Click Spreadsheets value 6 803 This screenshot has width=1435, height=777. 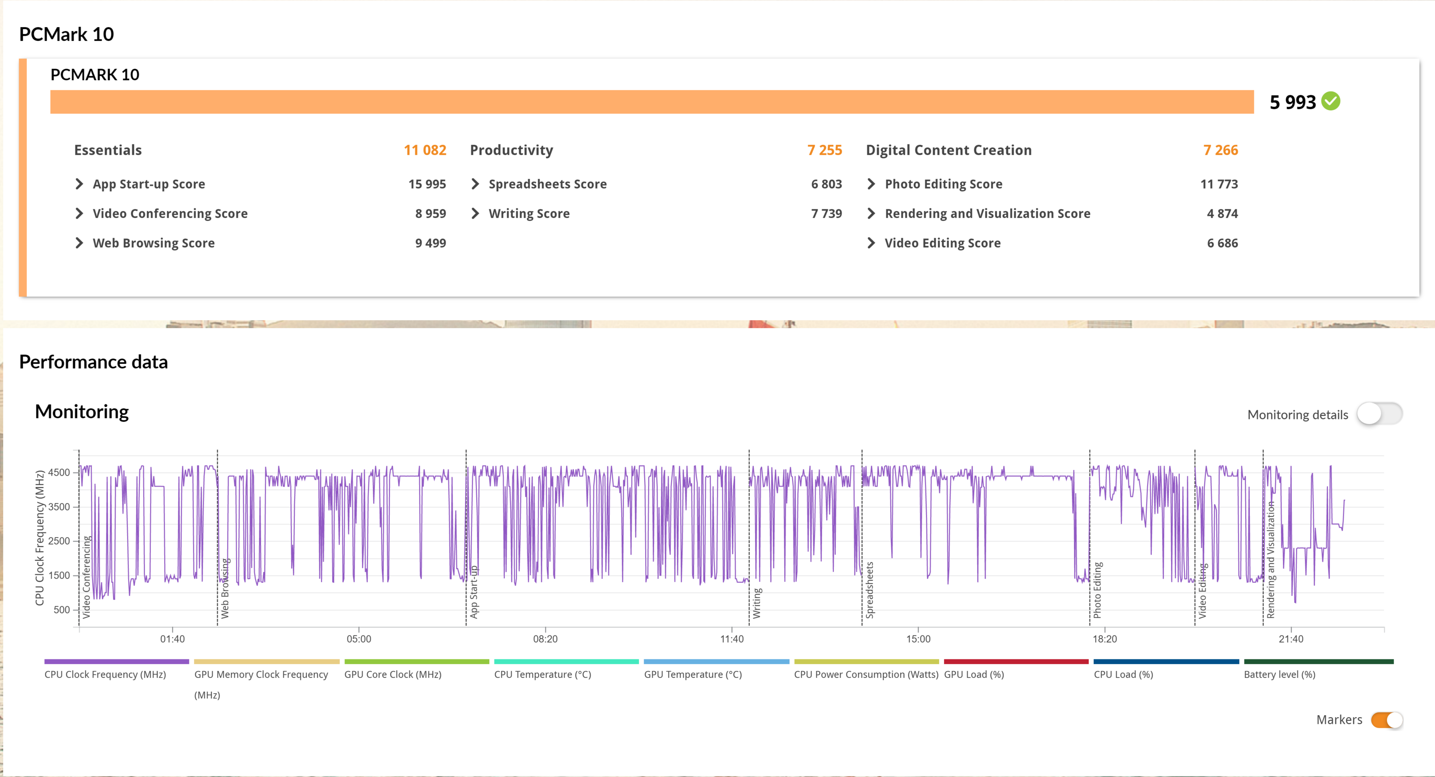(x=827, y=184)
